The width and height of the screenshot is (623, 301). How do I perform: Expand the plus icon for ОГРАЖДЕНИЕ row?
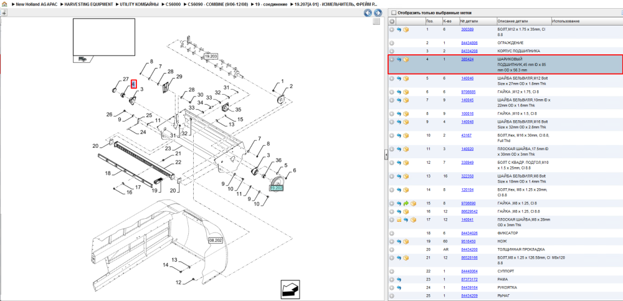pyautogui.click(x=392, y=43)
